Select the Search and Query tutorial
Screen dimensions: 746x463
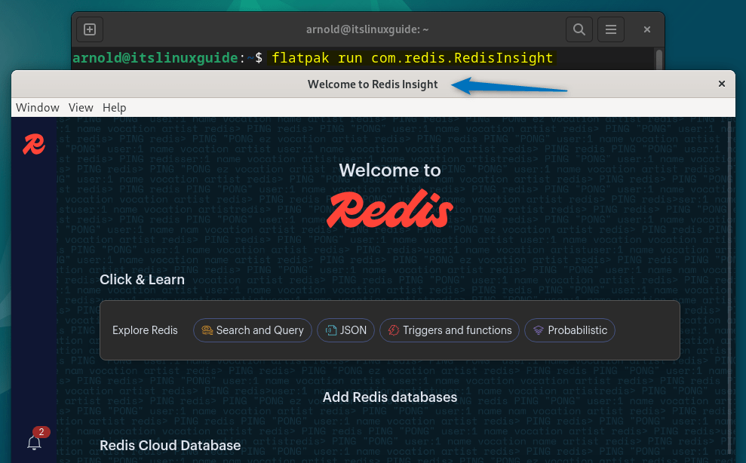[252, 330]
